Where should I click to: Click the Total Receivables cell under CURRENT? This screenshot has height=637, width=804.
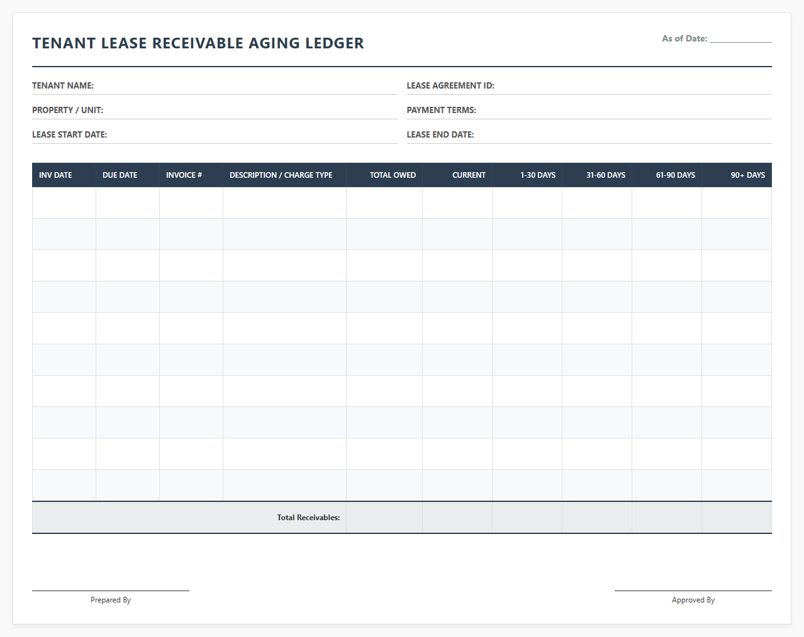pyautogui.click(x=457, y=518)
